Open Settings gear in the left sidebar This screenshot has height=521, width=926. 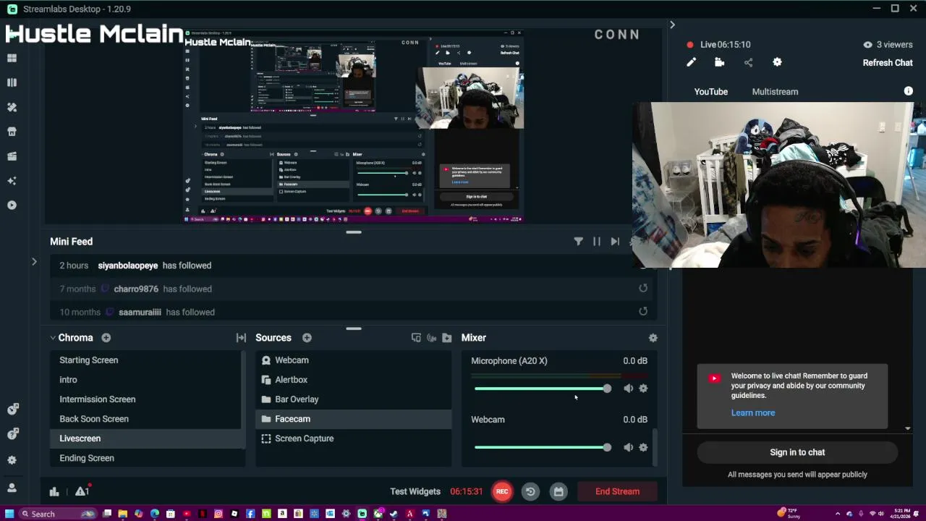pos(12,459)
